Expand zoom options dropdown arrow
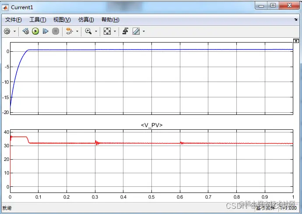 (x=96, y=31)
